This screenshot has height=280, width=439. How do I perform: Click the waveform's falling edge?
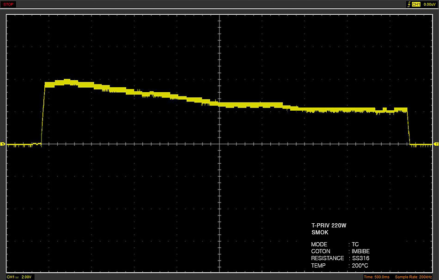click(409, 127)
